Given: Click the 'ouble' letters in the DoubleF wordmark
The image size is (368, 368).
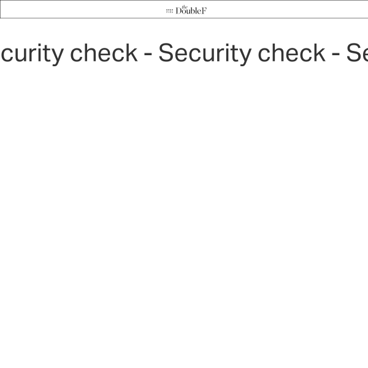Looking at the screenshot, I should click(191, 11).
